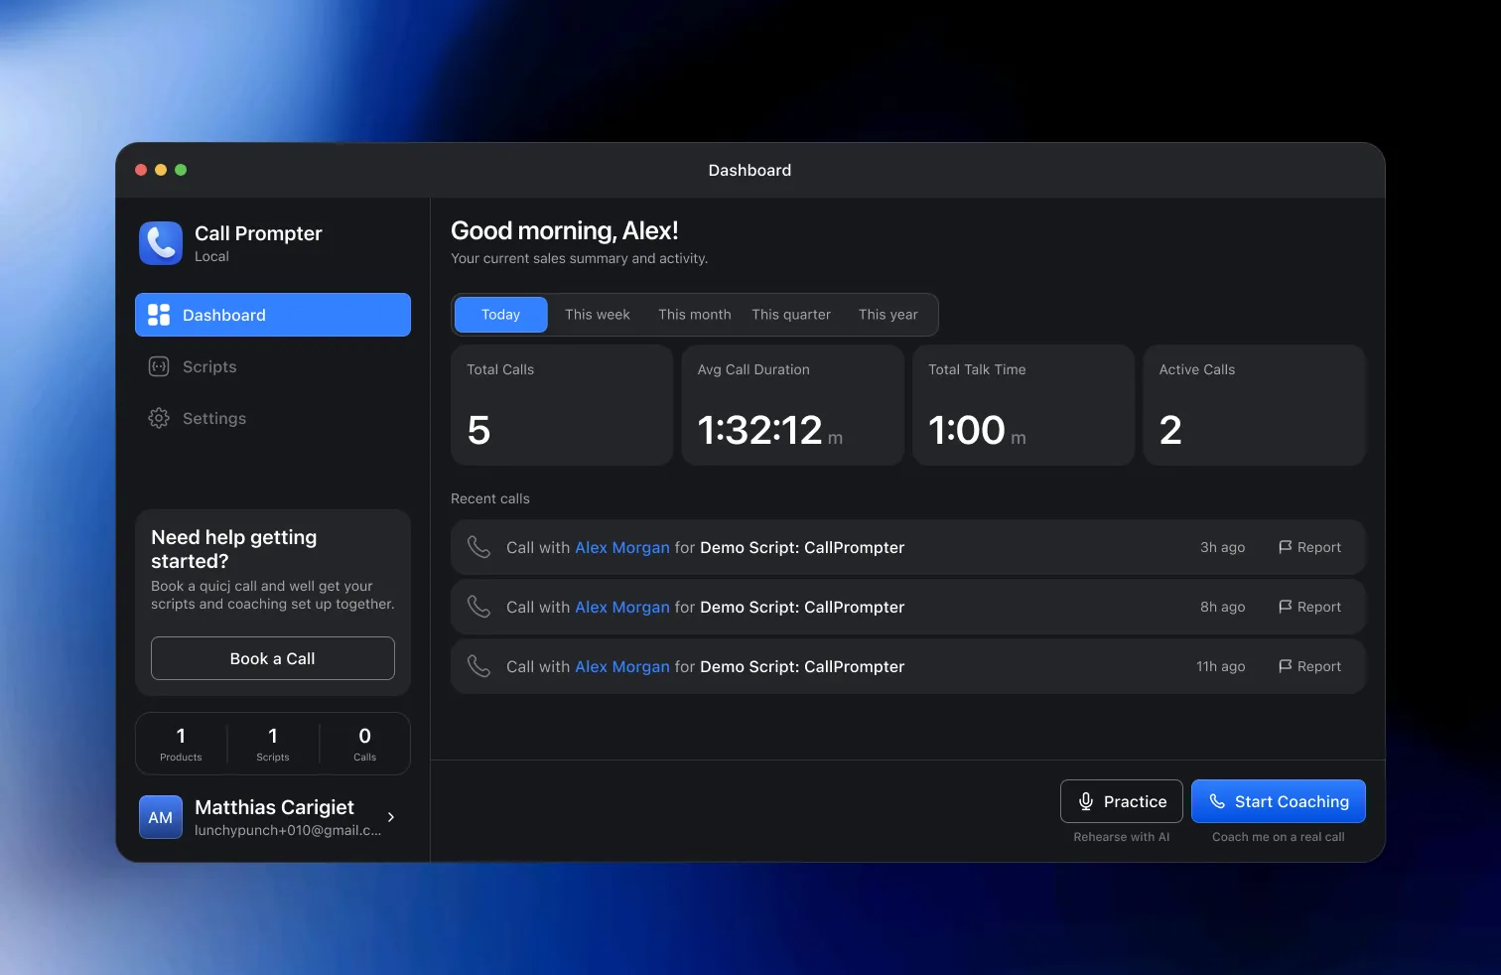The height and width of the screenshot is (975, 1501).
Task: Click the Scripts icon in sidebar
Action: [x=159, y=366]
